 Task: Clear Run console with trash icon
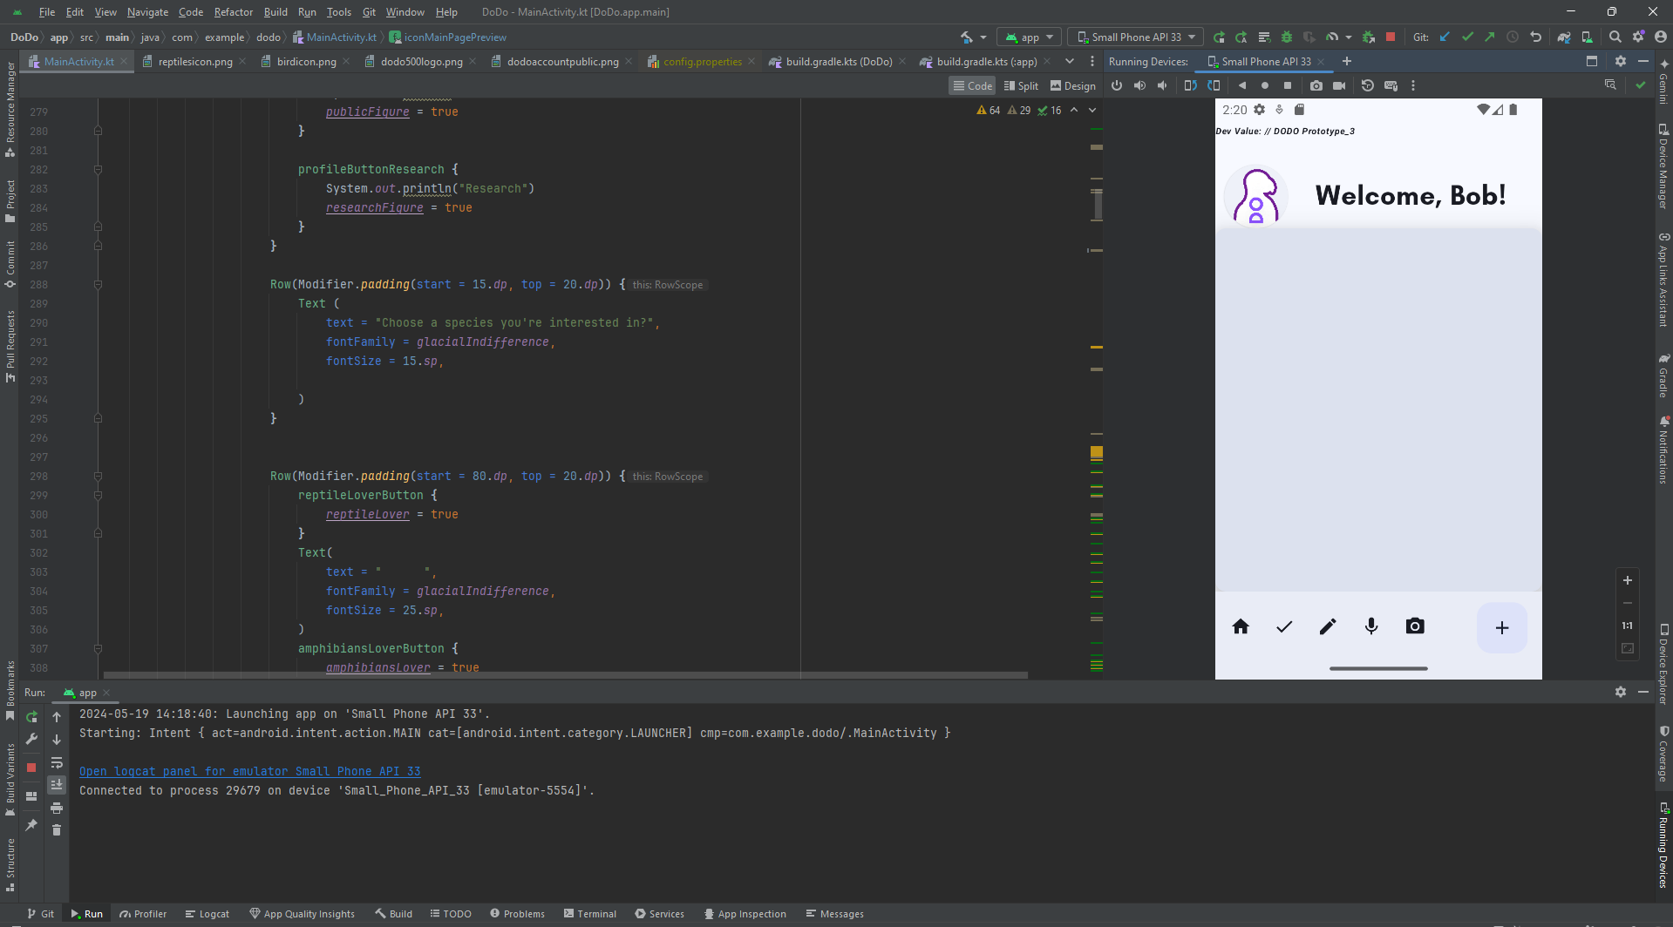coord(57,830)
